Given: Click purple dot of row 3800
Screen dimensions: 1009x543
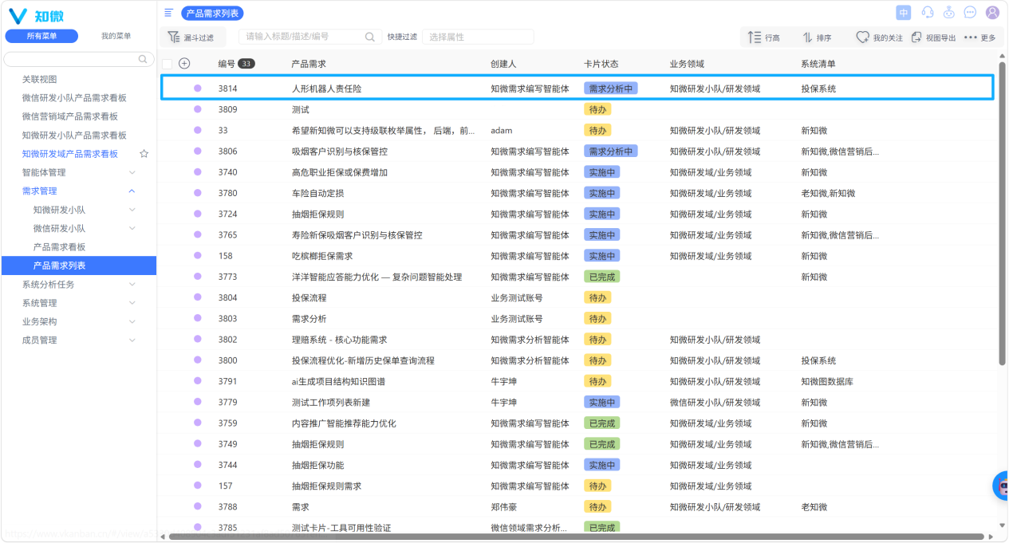Looking at the screenshot, I should [198, 360].
